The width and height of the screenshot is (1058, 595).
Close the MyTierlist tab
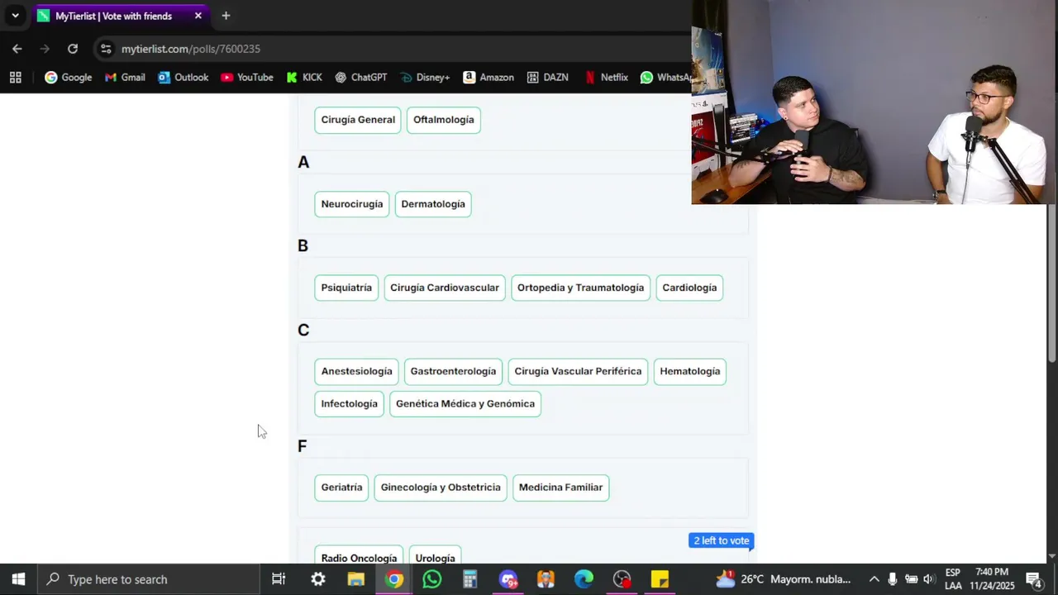[x=198, y=16]
